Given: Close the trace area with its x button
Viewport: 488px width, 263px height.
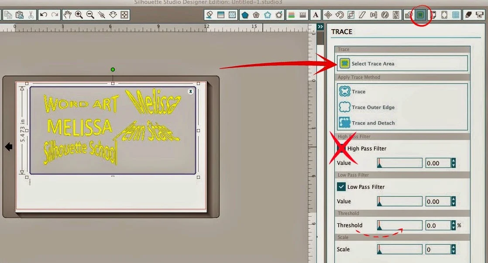Looking at the screenshot, I should pos(191,91).
